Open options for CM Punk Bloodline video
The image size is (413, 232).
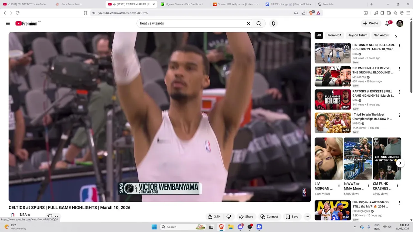pos(399,69)
